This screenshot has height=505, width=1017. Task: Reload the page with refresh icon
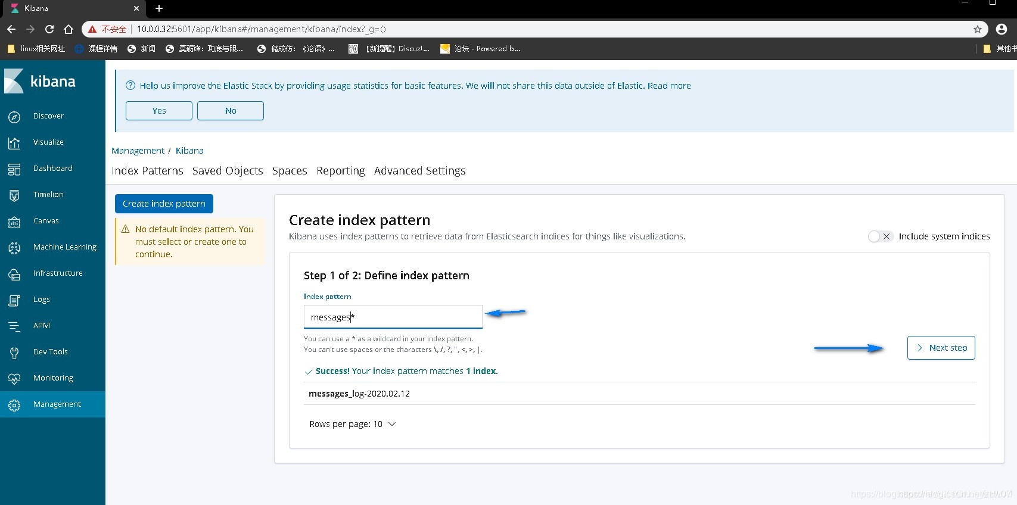(x=49, y=29)
